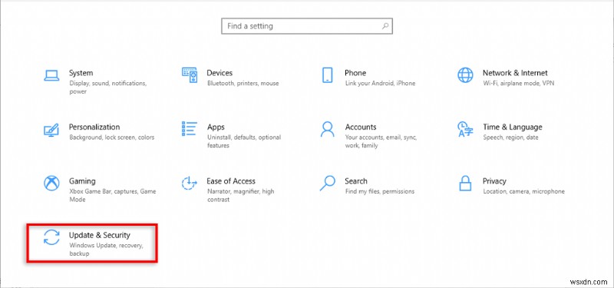
Task: Open Update & Security title
Action: click(100, 235)
